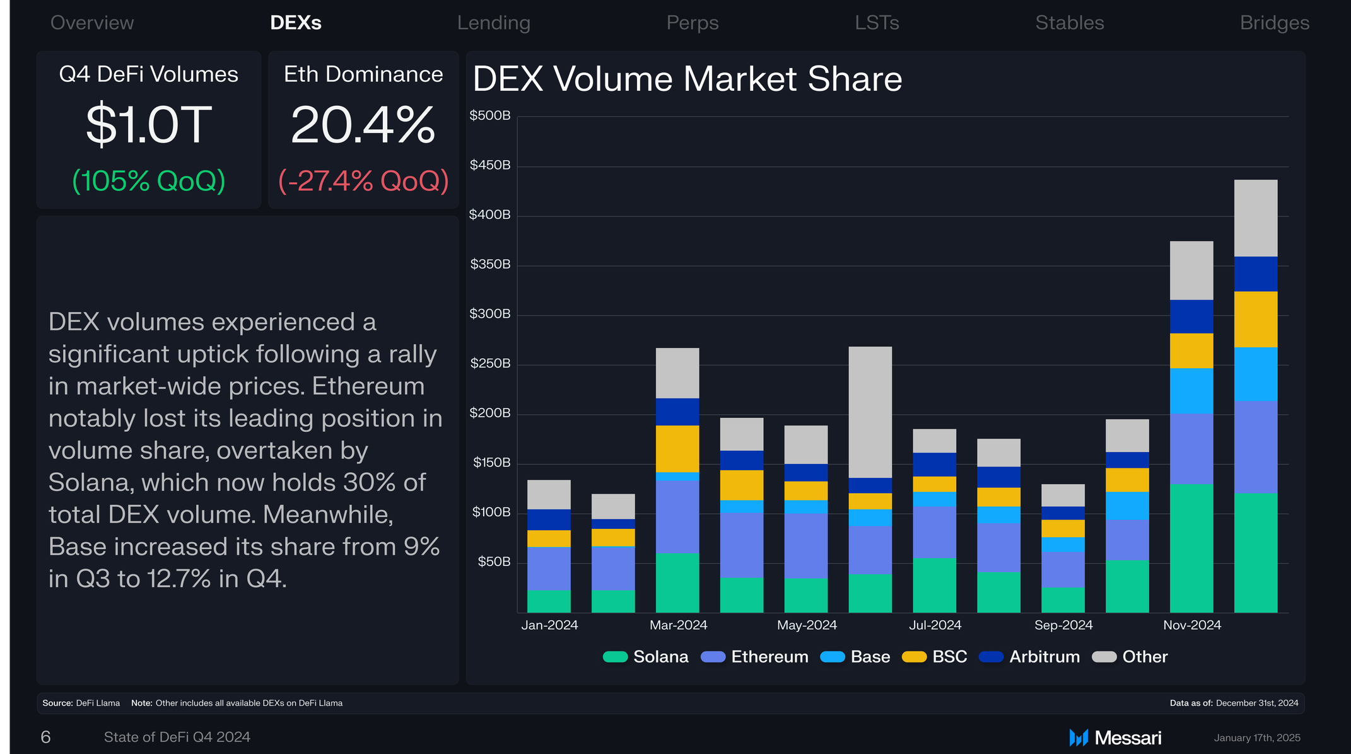Screen dimensions: 1351x754
Task: Click the Ethereum segment of the December bar
Action: click(1256, 447)
